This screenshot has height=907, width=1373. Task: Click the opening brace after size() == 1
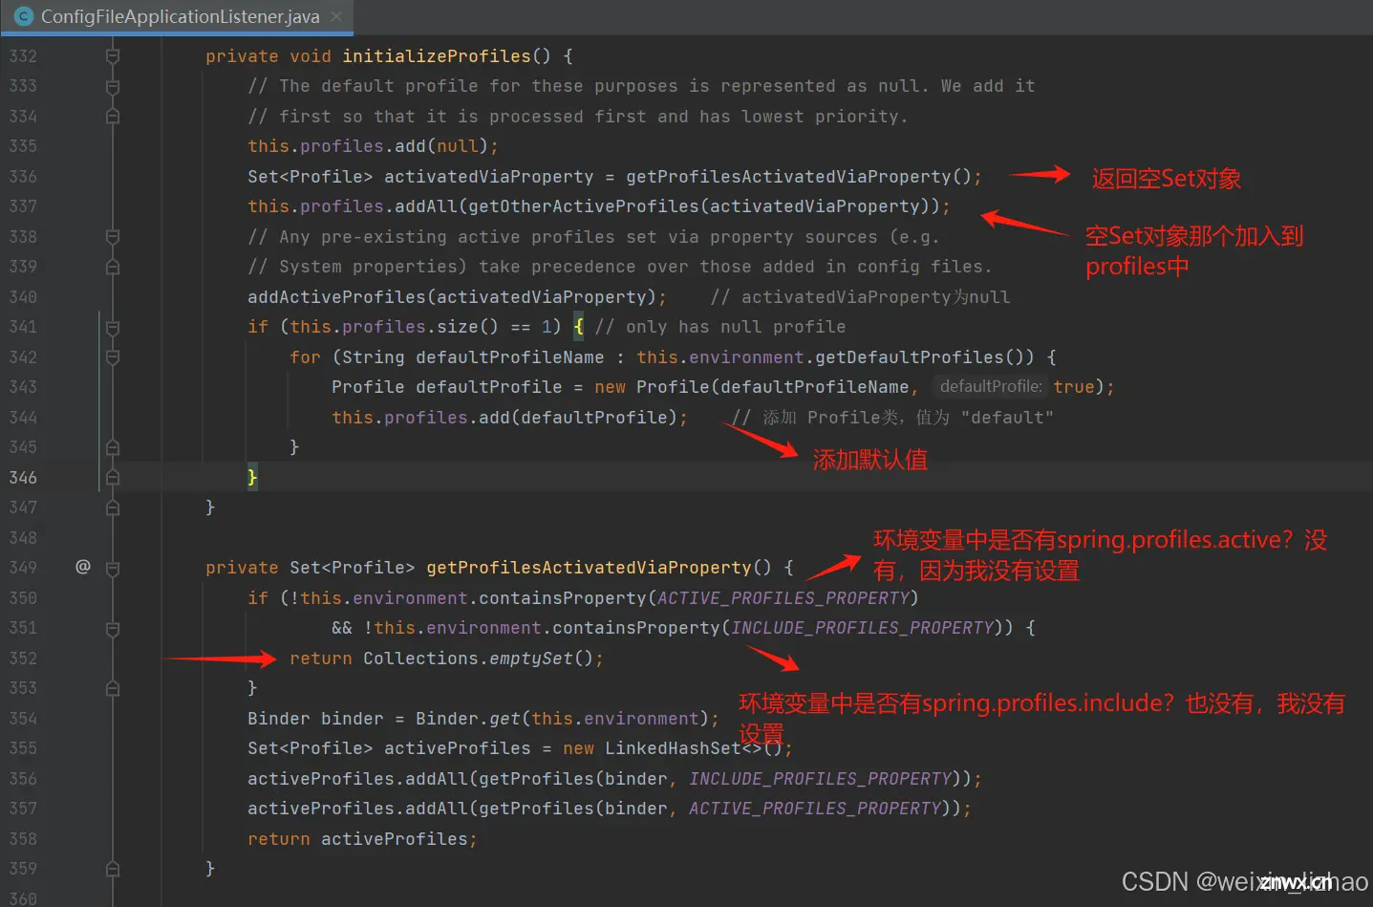click(x=578, y=327)
